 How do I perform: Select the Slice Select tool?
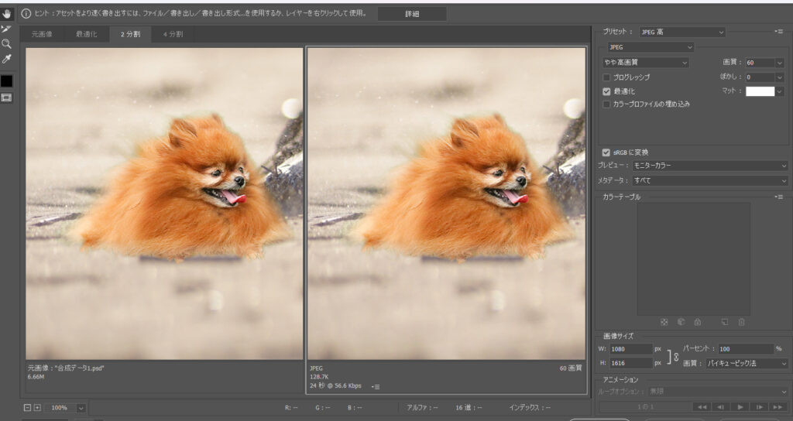click(x=7, y=29)
